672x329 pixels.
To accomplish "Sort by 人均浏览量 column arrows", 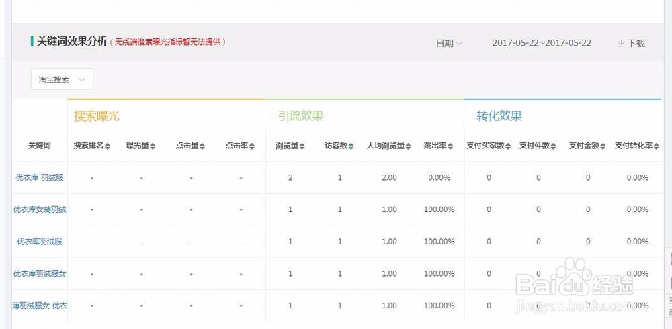I will 409,146.
